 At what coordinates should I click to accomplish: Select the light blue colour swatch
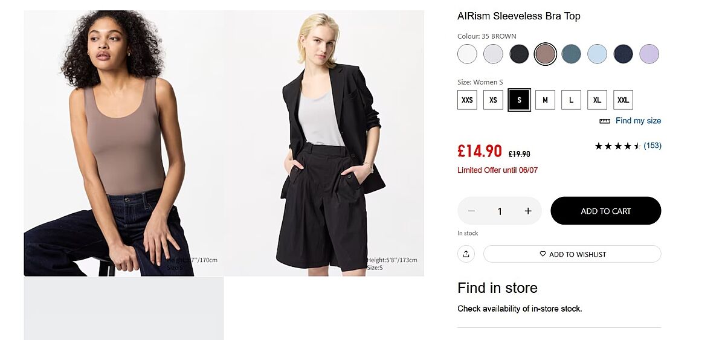coord(597,54)
